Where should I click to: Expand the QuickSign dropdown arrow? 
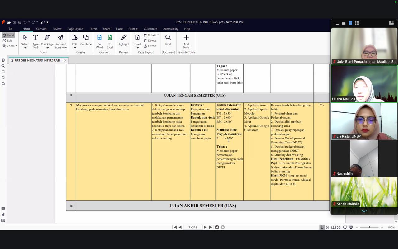pos(47,48)
